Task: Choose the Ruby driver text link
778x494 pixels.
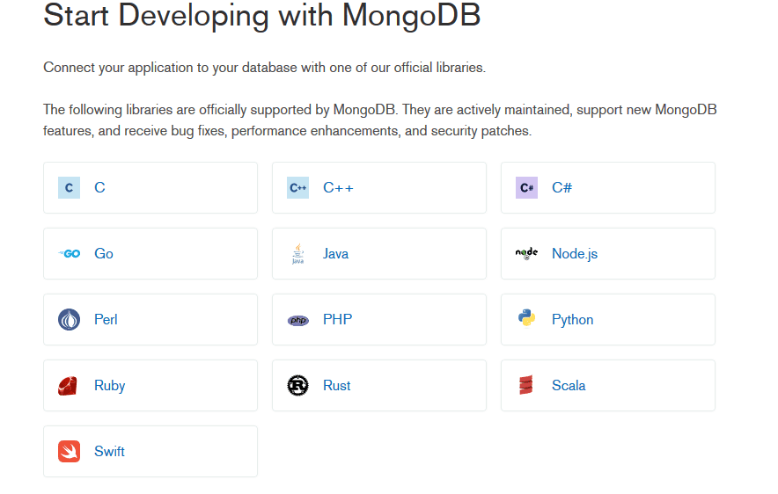Action: tap(109, 385)
